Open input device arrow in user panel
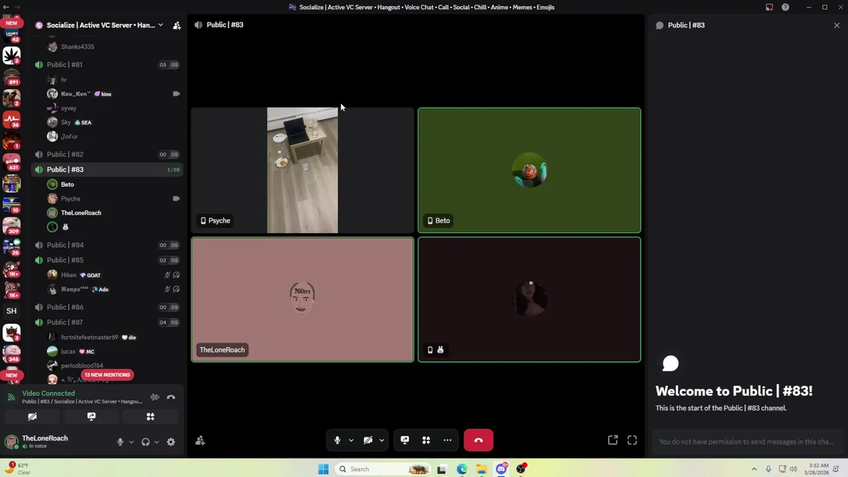Screen dimensions: 848x477 pyautogui.click(x=131, y=442)
